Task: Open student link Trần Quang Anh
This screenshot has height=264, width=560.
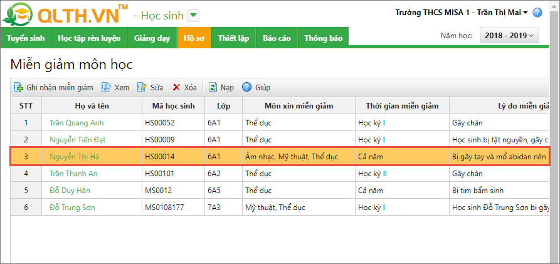Action: tap(77, 123)
